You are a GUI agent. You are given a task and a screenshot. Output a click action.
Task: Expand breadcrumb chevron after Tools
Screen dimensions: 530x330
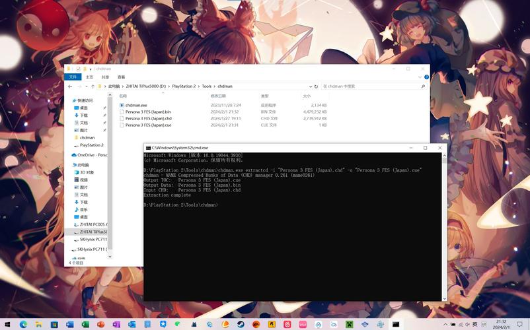pos(214,86)
